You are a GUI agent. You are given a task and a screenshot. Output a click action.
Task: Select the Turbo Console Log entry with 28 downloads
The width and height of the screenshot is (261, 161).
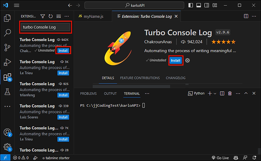[x=44, y=150]
